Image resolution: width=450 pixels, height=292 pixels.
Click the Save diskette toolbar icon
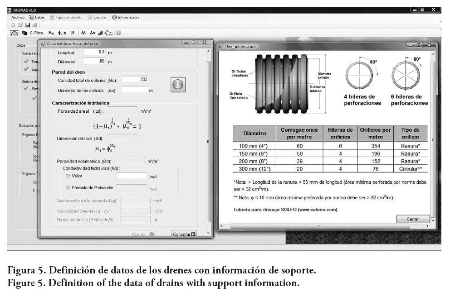click(x=27, y=25)
